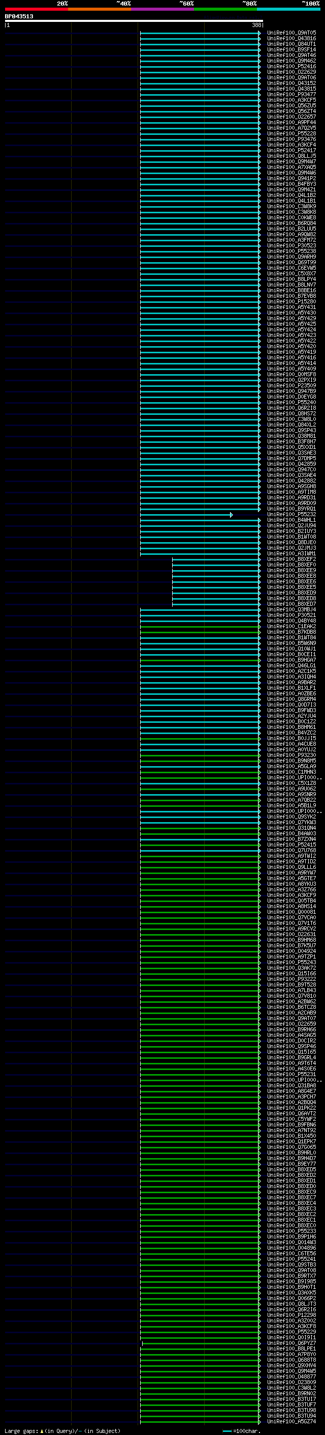Click the UniRef100_B8XEE9 entry
325x1435 pixels.
pos(291,571)
